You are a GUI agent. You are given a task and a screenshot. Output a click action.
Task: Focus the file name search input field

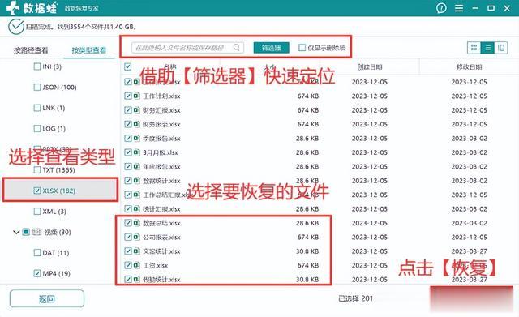click(187, 48)
